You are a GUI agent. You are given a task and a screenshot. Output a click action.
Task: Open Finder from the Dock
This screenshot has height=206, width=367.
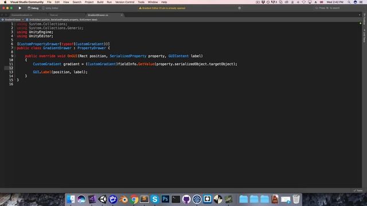coord(71,199)
